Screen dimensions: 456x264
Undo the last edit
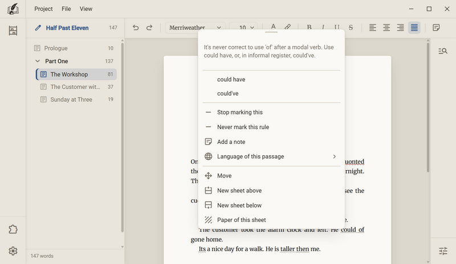click(x=136, y=27)
